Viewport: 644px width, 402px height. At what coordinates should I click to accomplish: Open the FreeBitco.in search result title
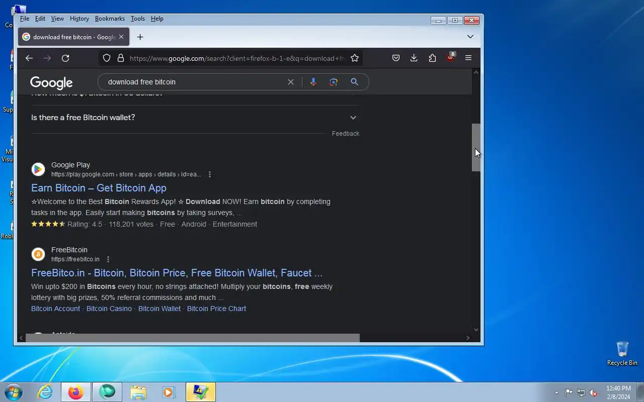pos(177,273)
